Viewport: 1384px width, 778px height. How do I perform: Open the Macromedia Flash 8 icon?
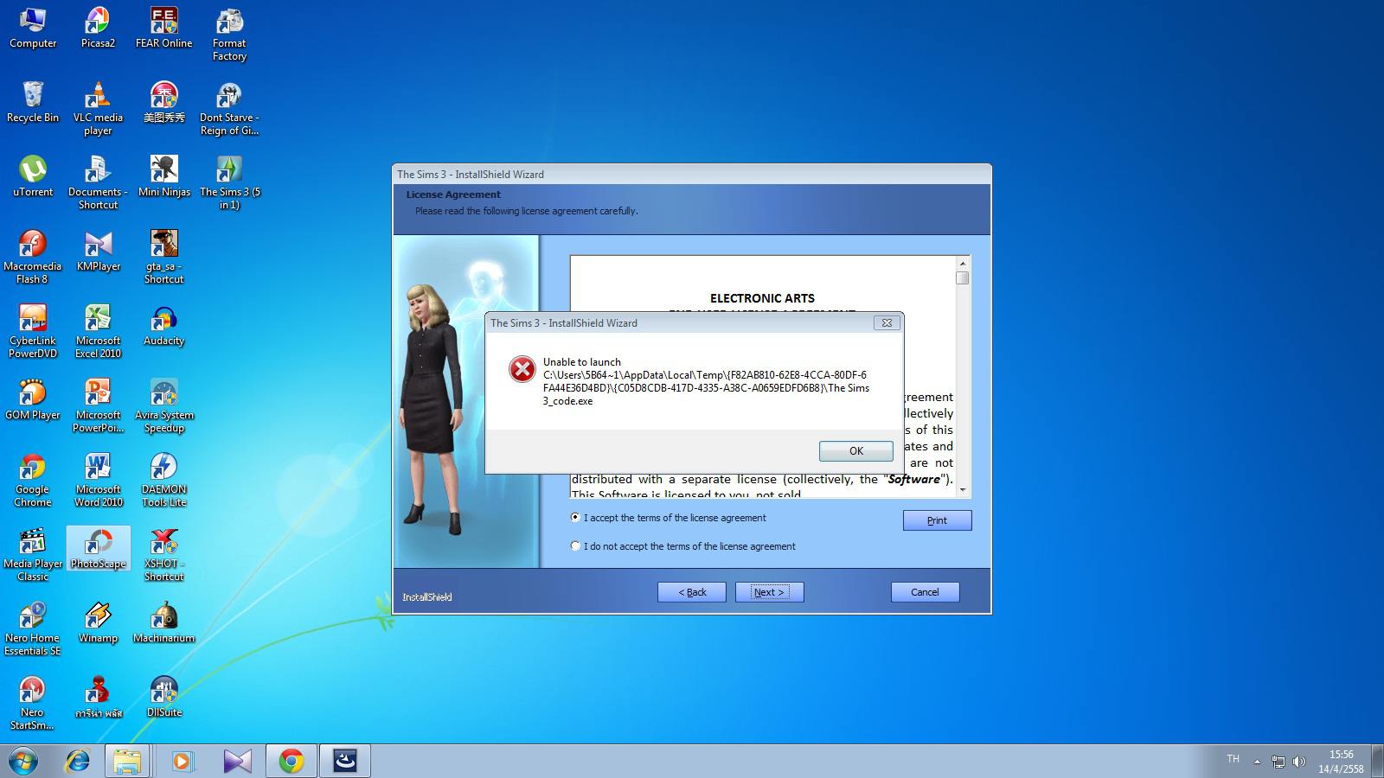[x=33, y=257]
